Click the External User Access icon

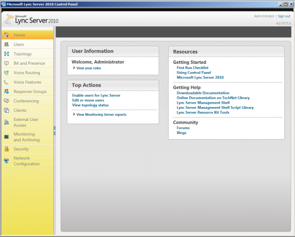[7, 122]
